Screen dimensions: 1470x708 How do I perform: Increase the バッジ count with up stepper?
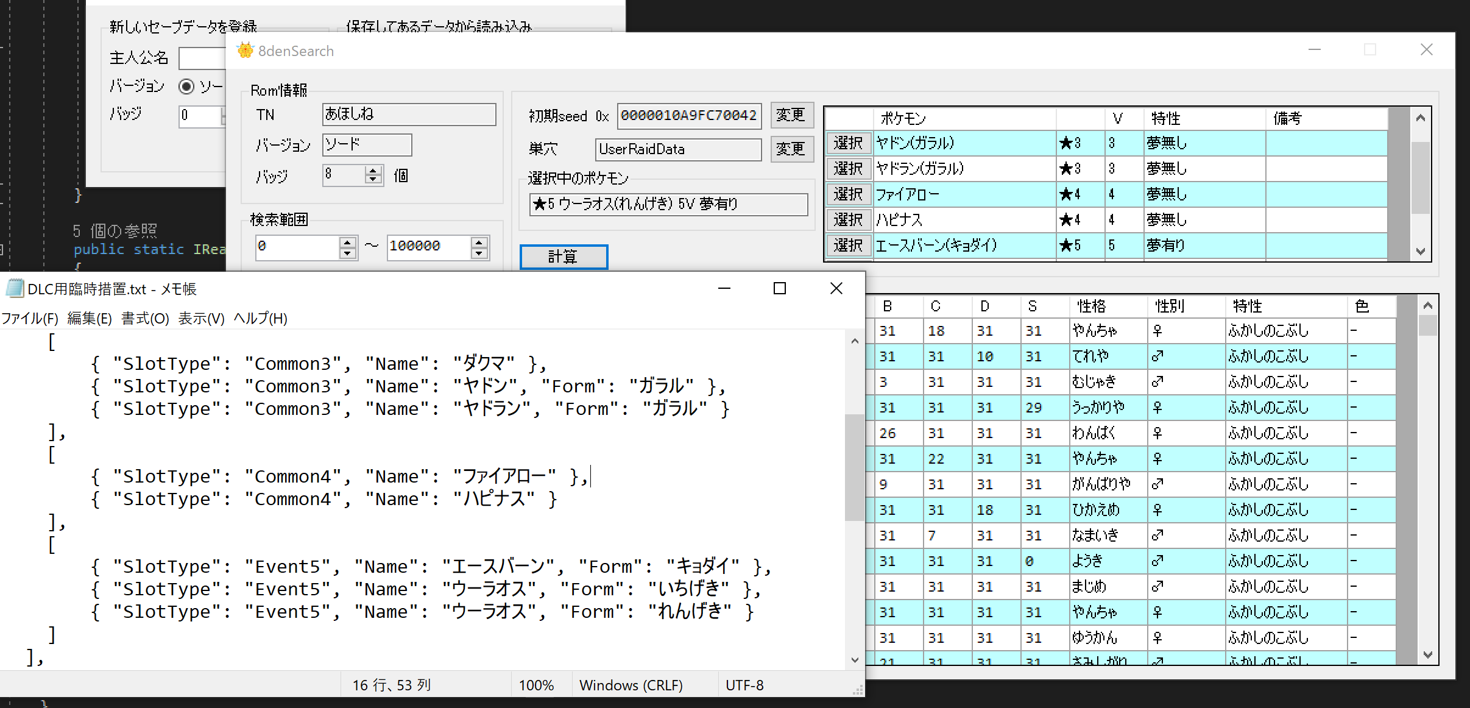coord(373,170)
